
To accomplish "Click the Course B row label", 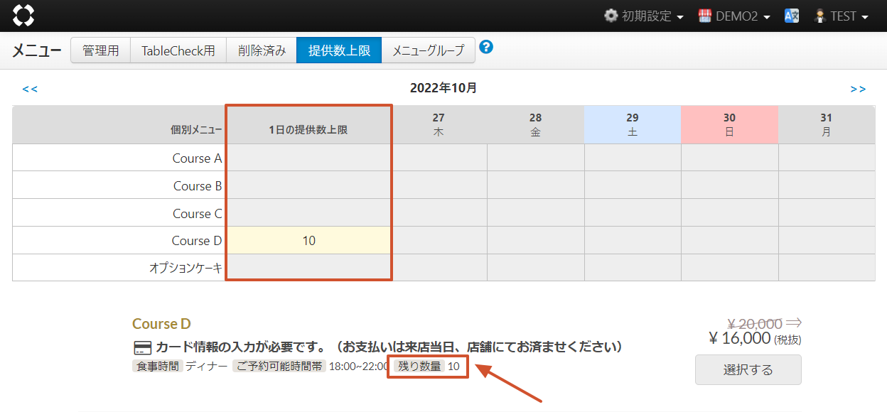I will pos(198,186).
